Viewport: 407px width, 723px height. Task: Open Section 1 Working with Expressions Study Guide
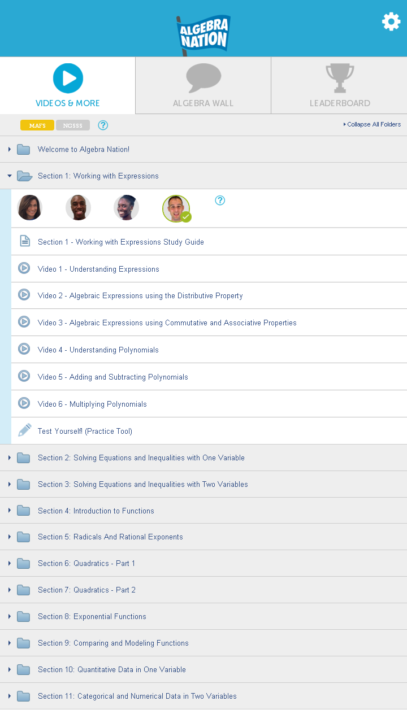(x=121, y=242)
